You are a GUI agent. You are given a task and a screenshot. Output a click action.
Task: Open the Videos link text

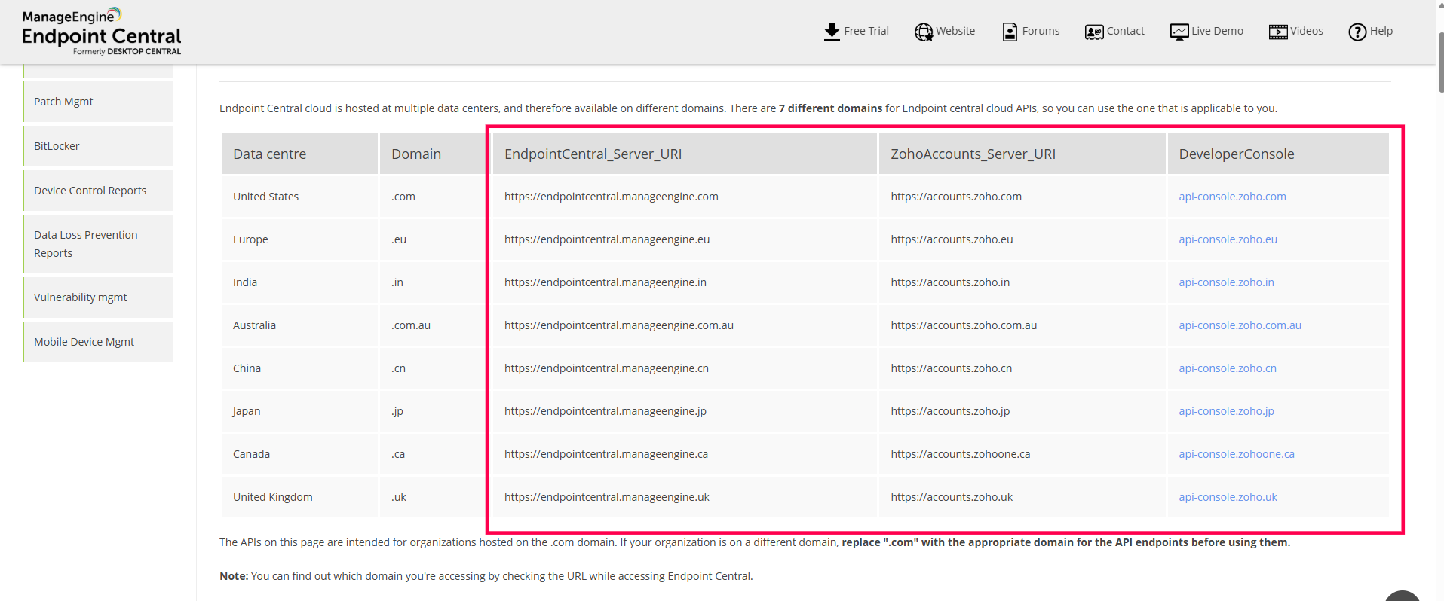[x=1307, y=31]
